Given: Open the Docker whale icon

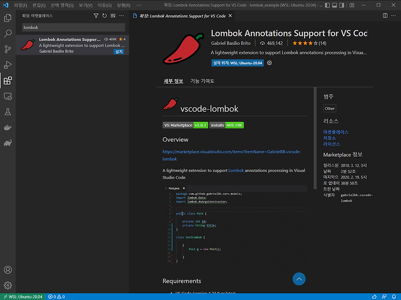Looking at the screenshot, I should tap(7, 127).
